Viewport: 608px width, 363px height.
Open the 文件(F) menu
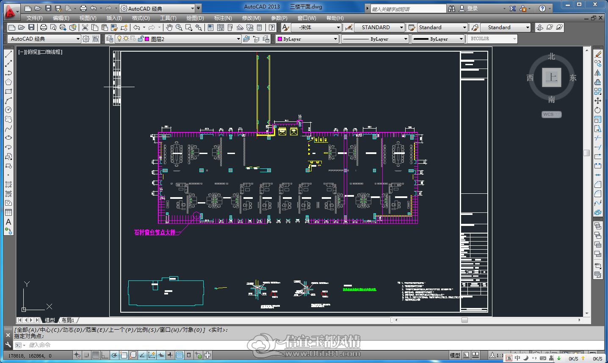click(34, 18)
